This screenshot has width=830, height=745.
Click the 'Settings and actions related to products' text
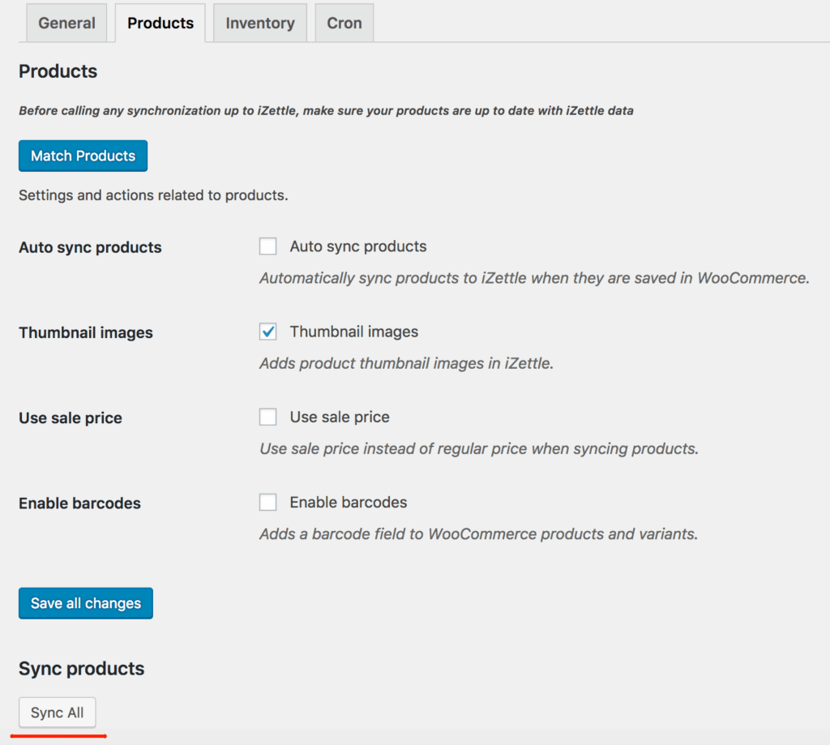point(153,195)
